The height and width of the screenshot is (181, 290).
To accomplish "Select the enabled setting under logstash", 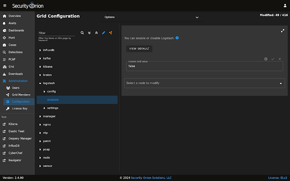I will 77,100.
